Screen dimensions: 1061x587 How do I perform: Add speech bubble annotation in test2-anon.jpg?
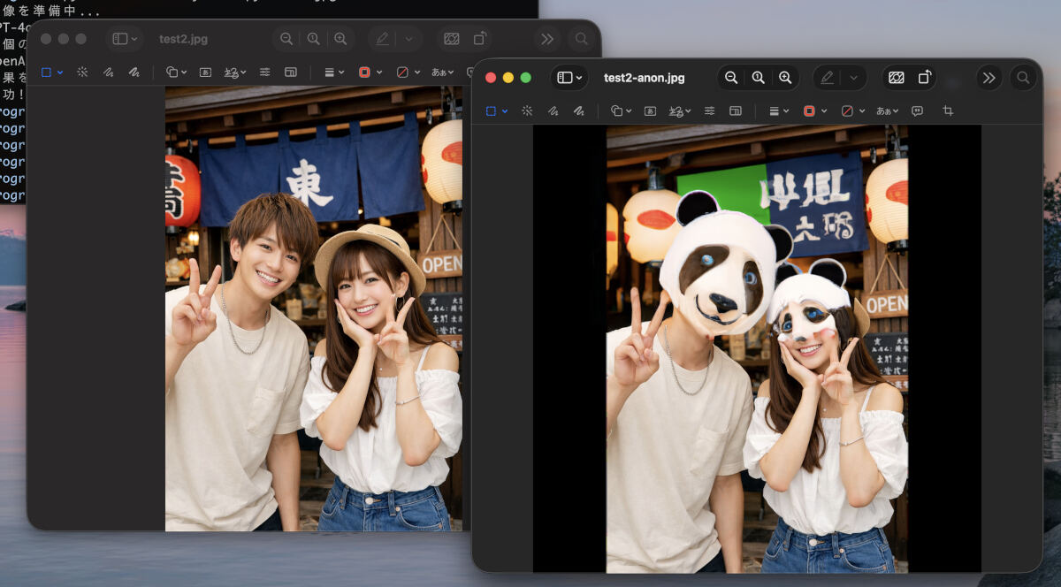coord(917,111)
